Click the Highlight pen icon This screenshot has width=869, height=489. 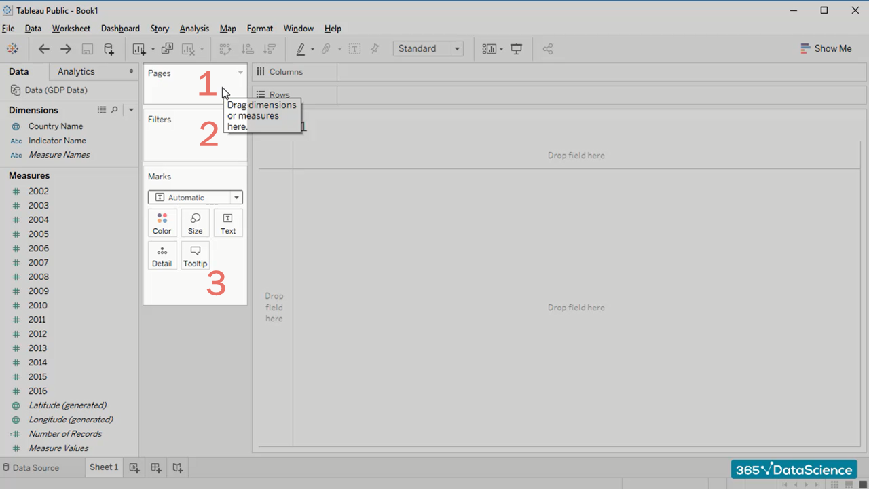click(301, 49)
